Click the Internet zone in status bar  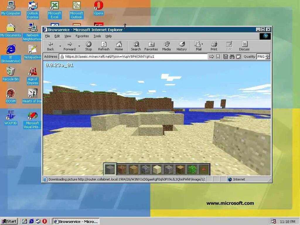(x=236, y=179)
